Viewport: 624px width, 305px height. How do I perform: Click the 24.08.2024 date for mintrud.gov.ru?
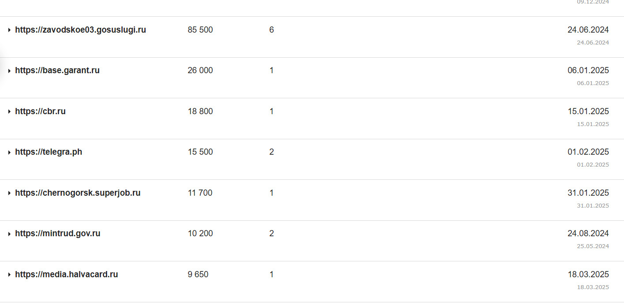click(588, 234)
